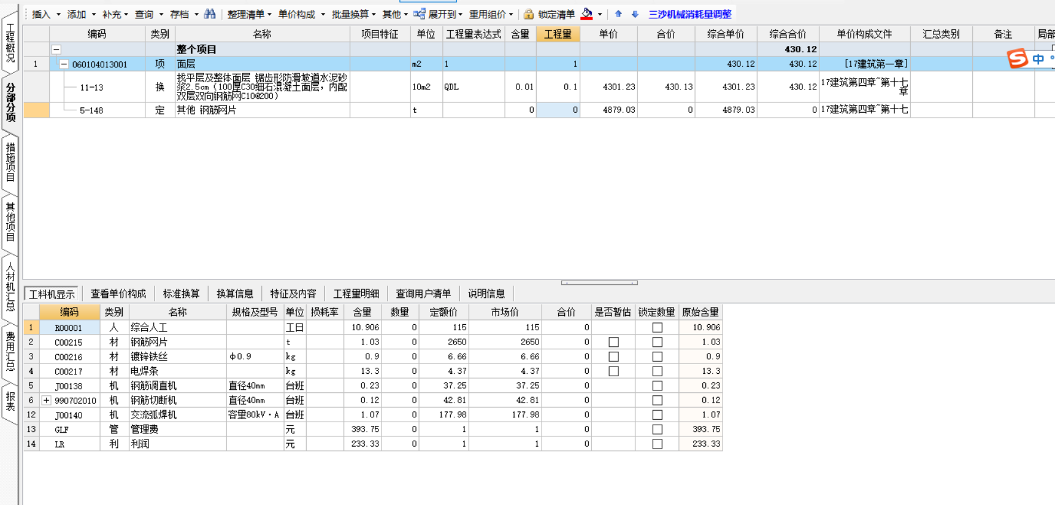Click the 批量换算 toolbar button
This screenshot has width=1055, height=505.
pyautogui.click(x=353, y=14)
